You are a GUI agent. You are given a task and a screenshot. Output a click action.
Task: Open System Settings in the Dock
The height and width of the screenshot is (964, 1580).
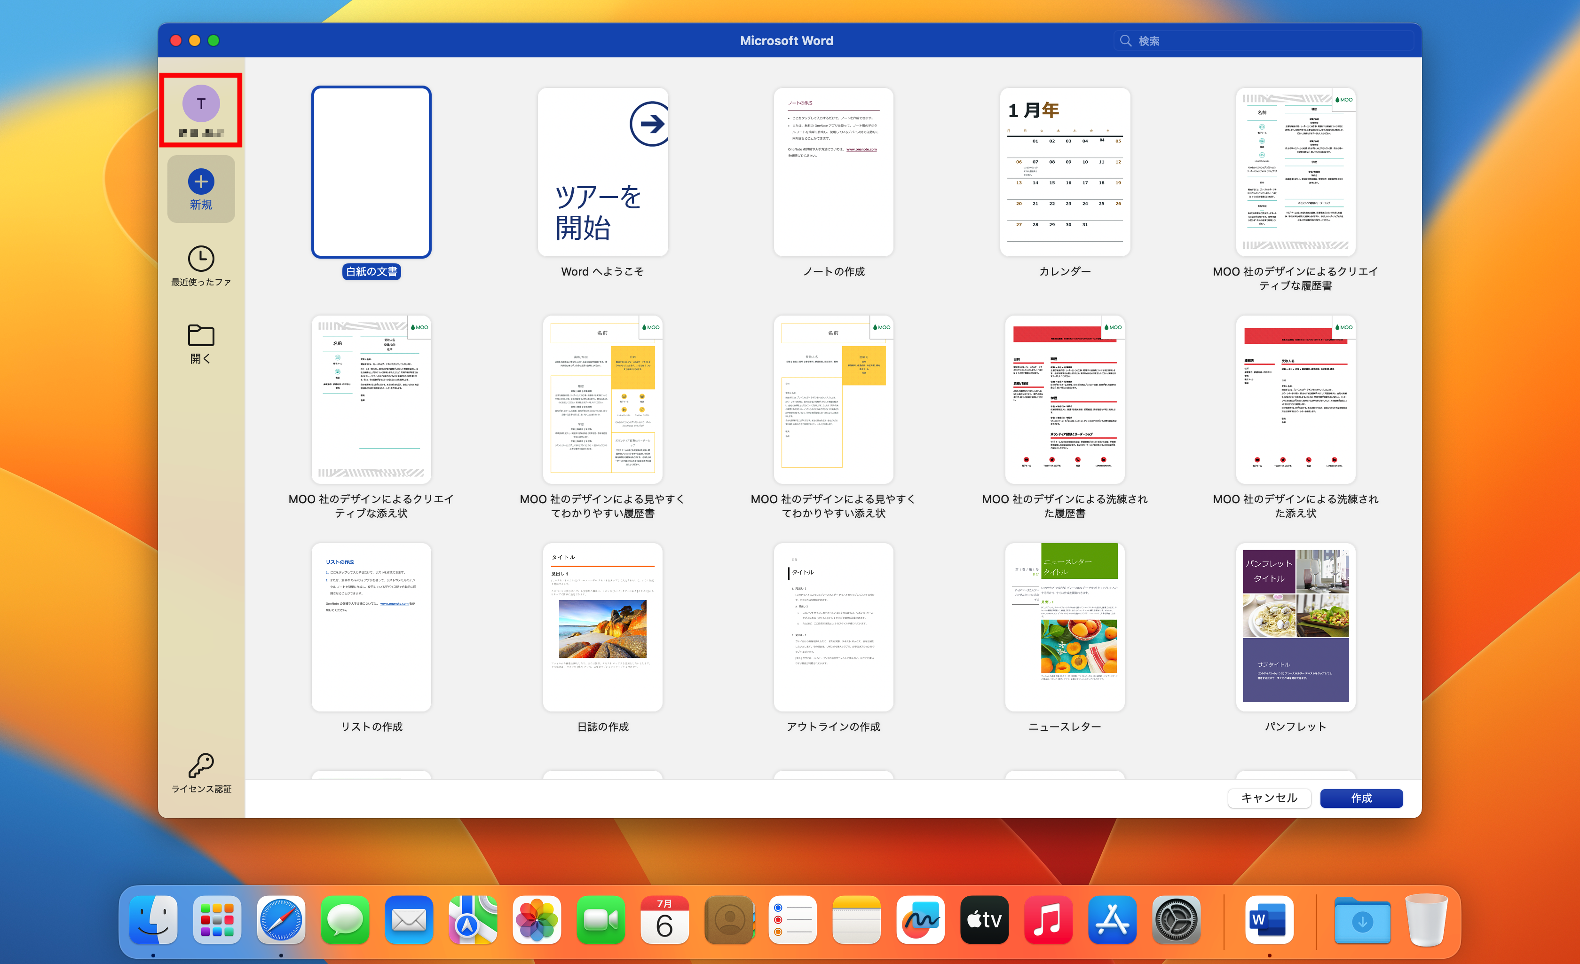(x=1176, y=920)
